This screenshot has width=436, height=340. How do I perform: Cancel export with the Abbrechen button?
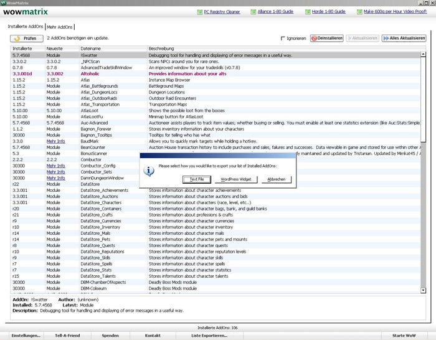click(x=277, y=179)
